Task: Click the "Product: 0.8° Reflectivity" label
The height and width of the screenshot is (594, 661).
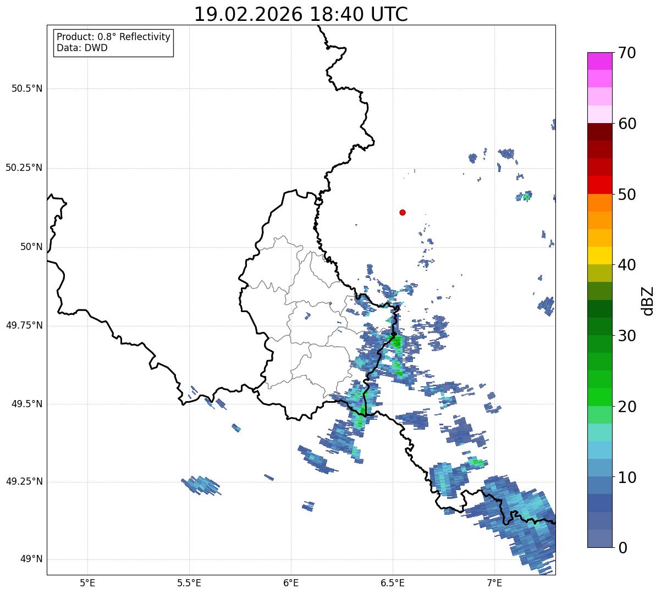Action: coord(114,37)
